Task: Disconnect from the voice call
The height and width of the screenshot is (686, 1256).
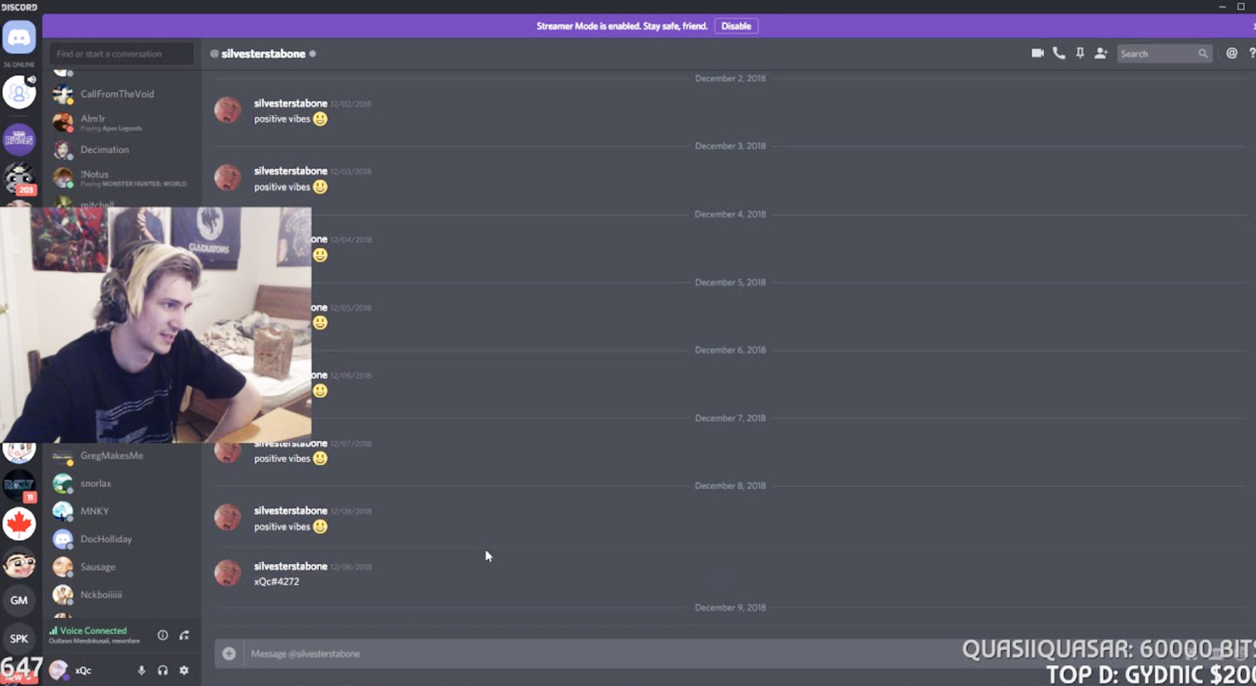Action: [184, 635]
